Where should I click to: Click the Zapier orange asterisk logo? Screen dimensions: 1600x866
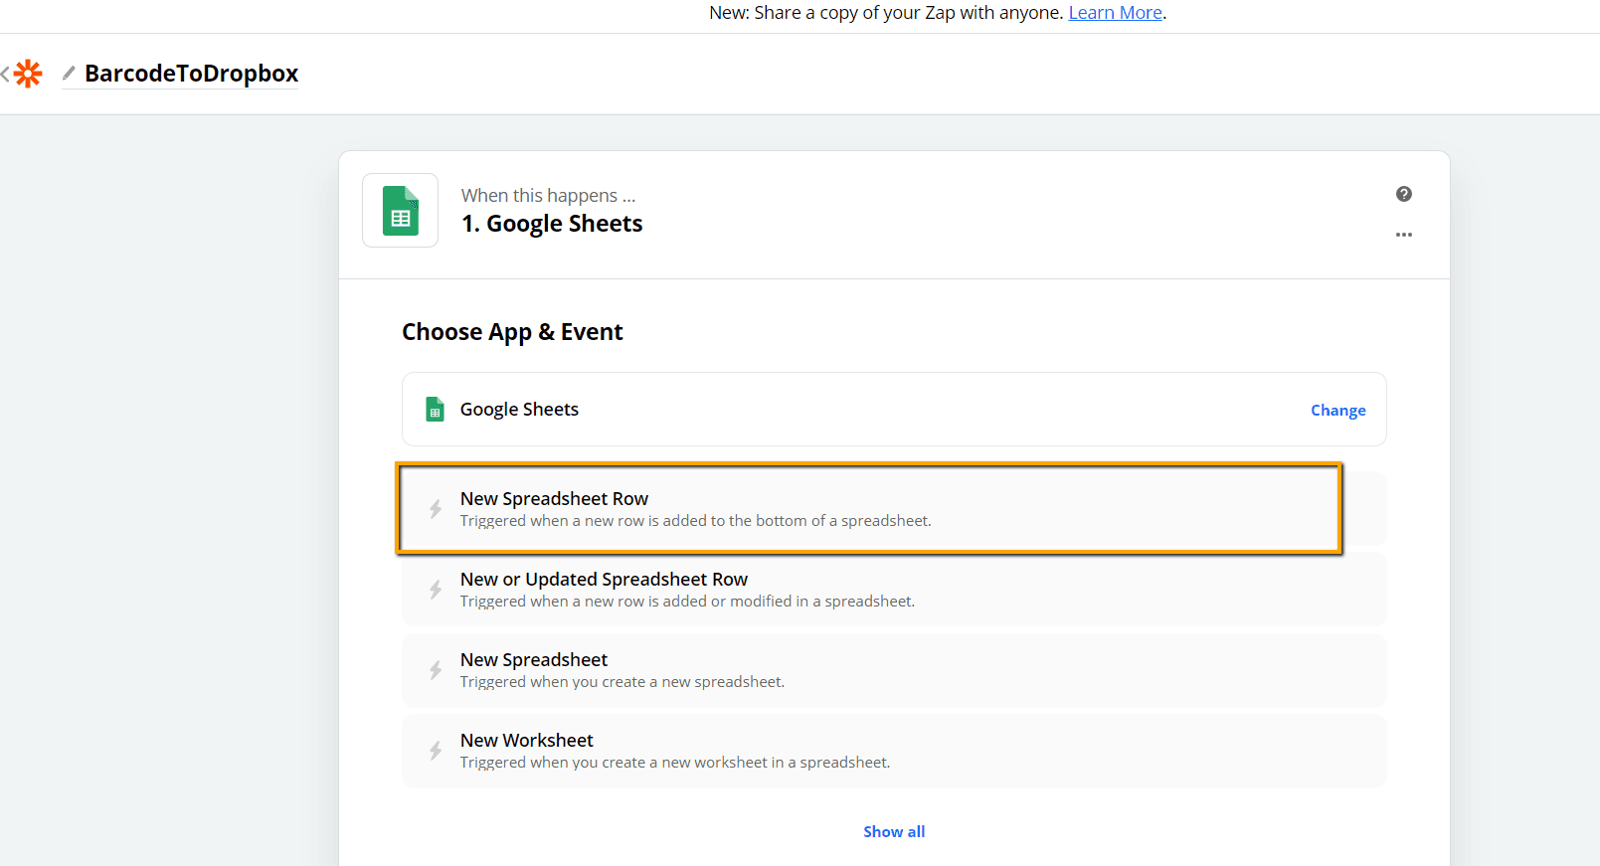(28, 74)
